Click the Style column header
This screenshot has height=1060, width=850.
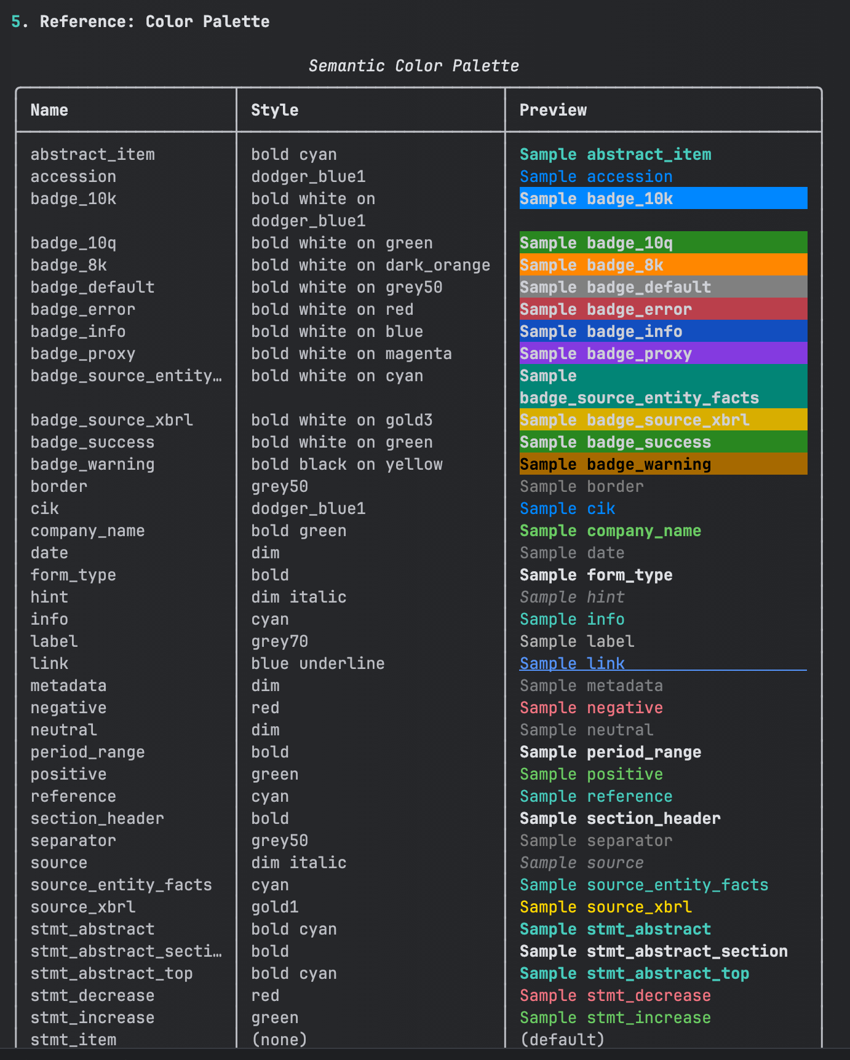point(274,110)
